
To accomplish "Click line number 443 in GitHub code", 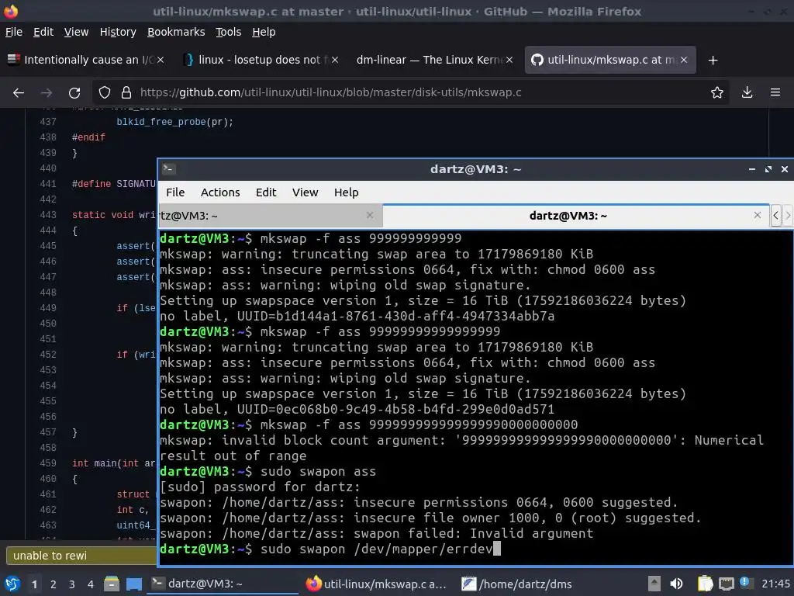I will (x=48, y=215).
